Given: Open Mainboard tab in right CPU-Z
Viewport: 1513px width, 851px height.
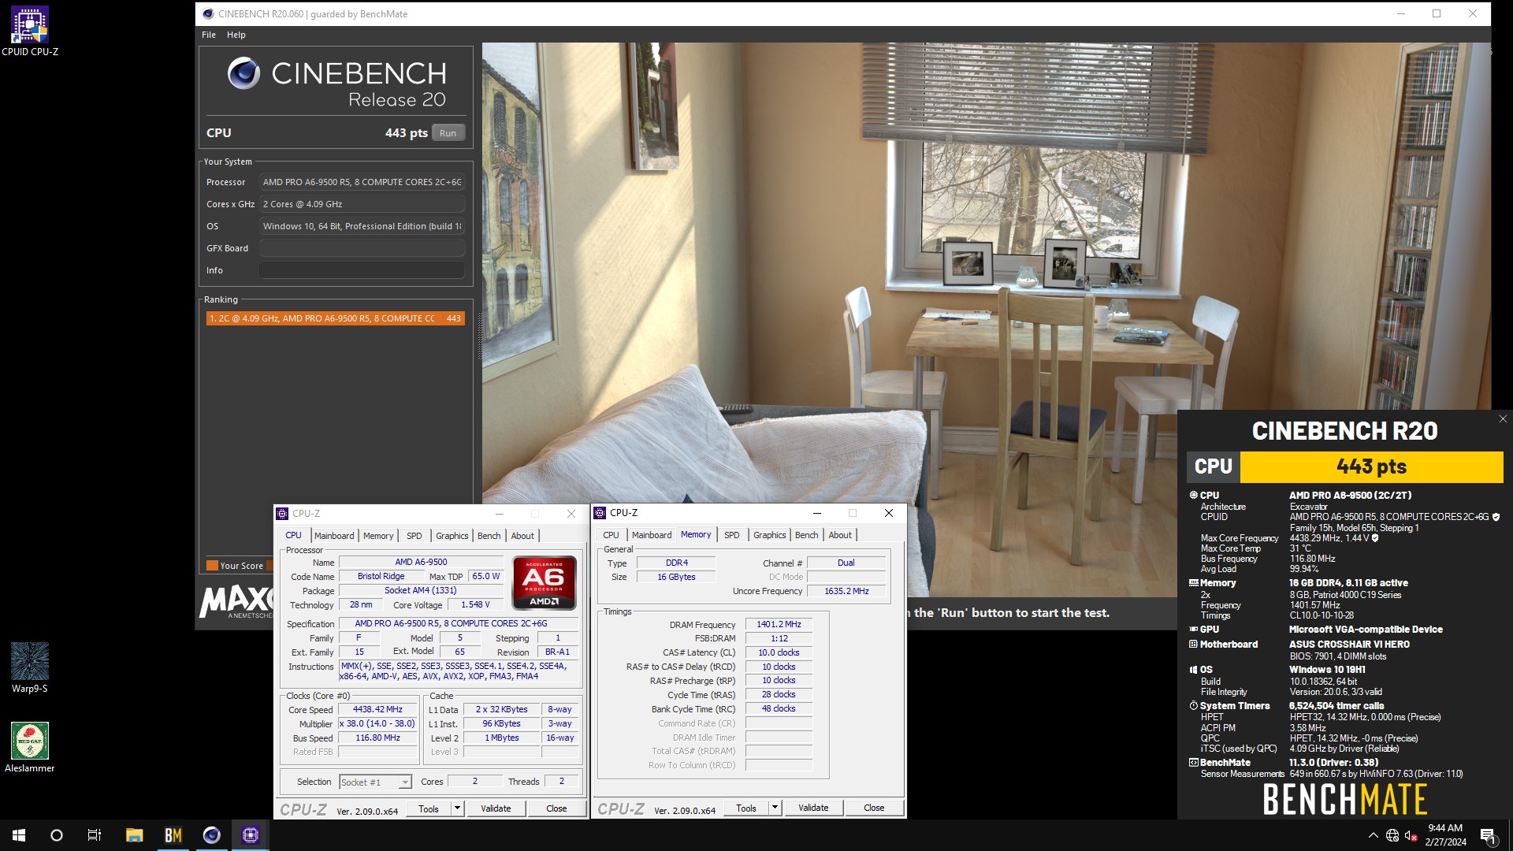Looking at the screenshot, I should click(652, 535).
